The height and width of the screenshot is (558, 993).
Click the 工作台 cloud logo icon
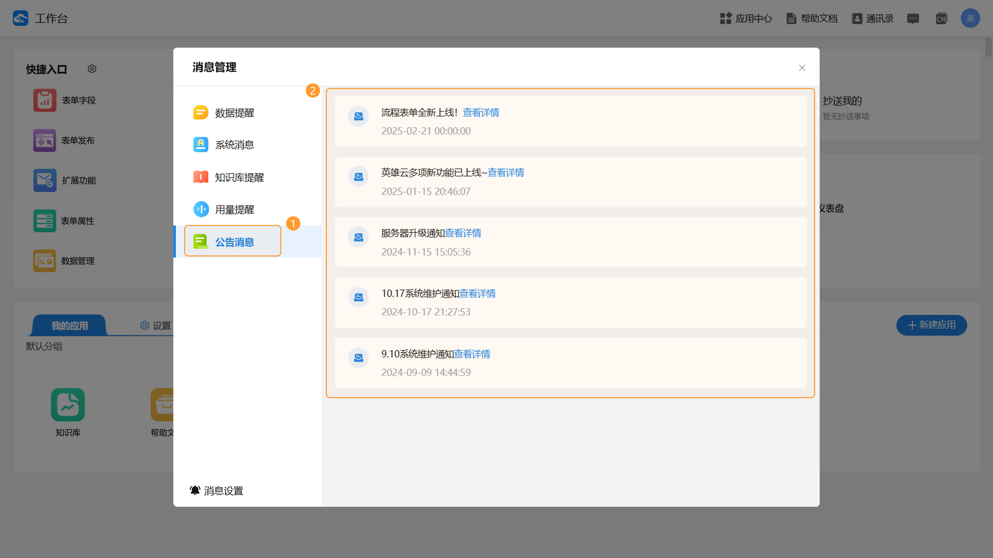coord(20,18)
